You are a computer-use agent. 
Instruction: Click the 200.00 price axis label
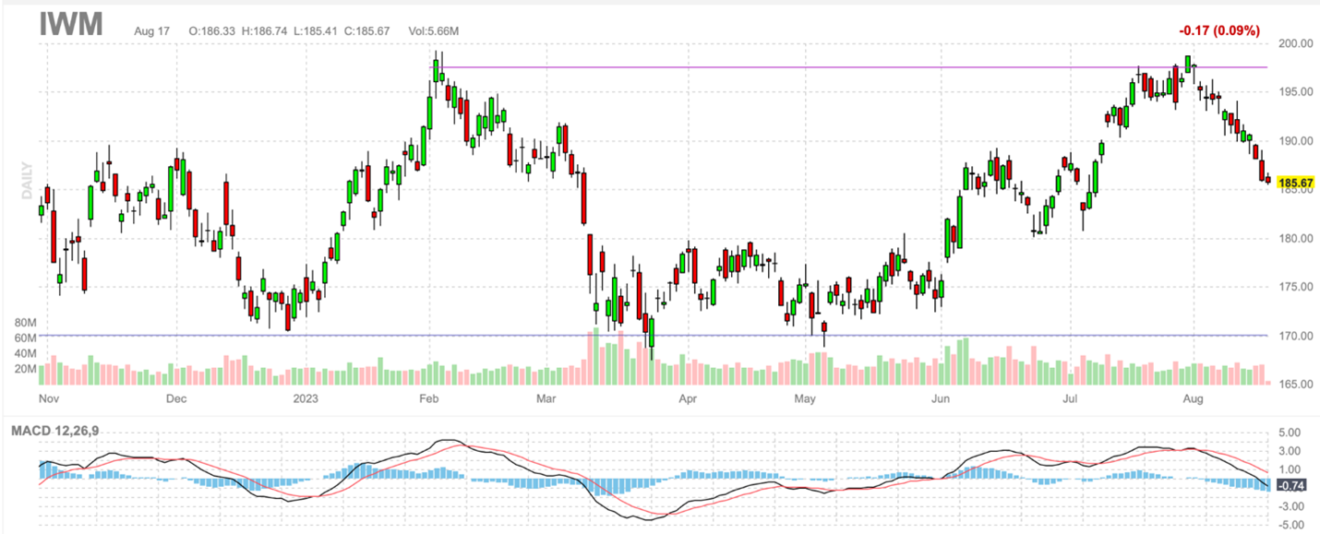[x=1294, y=43]
